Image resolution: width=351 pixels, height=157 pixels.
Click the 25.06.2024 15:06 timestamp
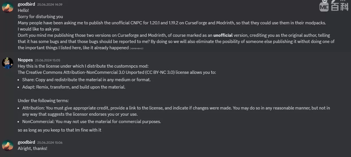point(50,143)
